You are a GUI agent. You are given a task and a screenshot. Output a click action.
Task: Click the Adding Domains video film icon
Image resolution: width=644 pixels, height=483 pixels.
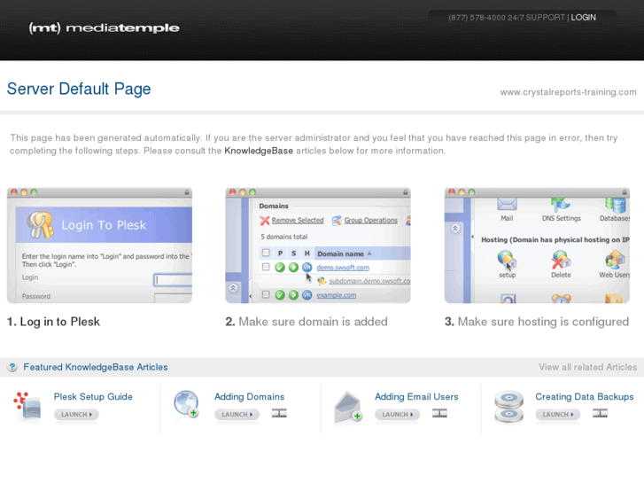[x=279, y=413]
